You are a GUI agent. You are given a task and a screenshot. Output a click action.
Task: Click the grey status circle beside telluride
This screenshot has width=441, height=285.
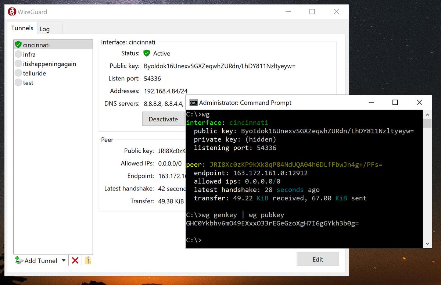(18, 73)
